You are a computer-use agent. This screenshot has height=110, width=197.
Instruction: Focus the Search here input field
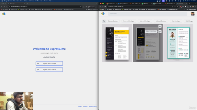pos(148,14)
